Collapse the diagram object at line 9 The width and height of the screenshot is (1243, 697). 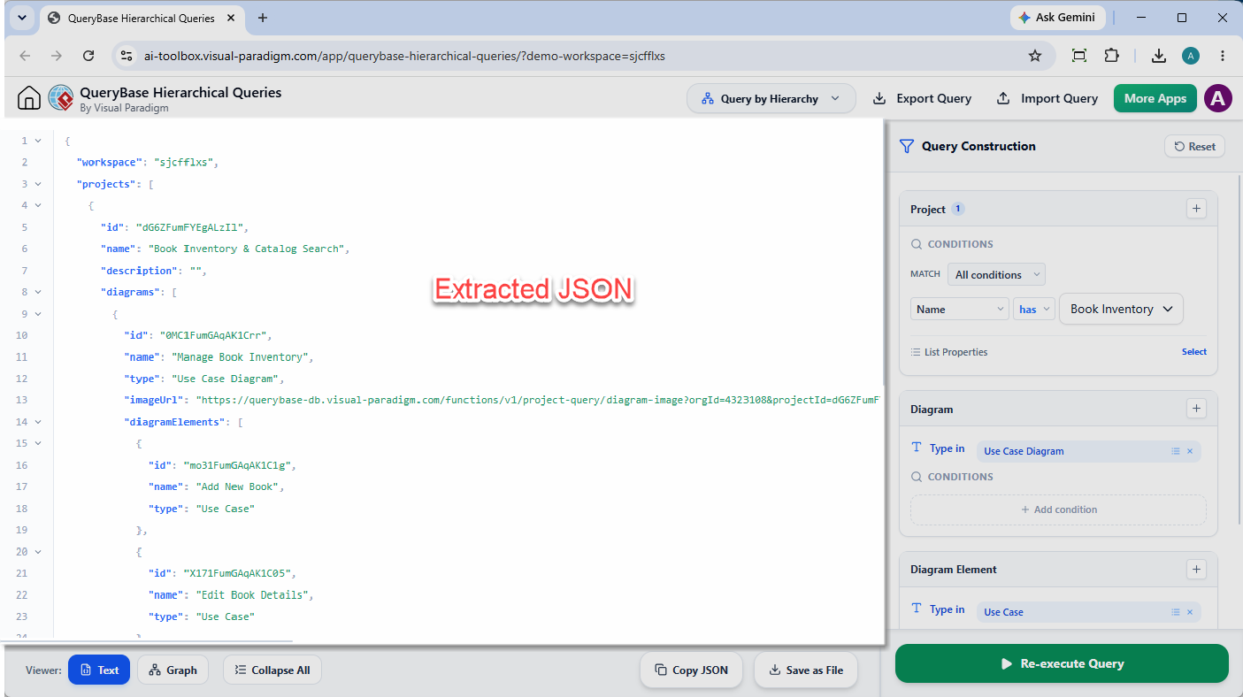[38, 313]
